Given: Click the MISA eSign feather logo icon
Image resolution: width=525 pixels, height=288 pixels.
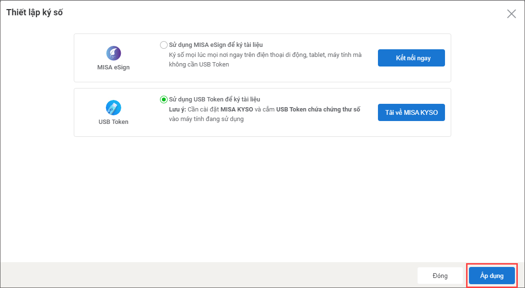Looking at the screenshot, I should click(x=114, y=53).
